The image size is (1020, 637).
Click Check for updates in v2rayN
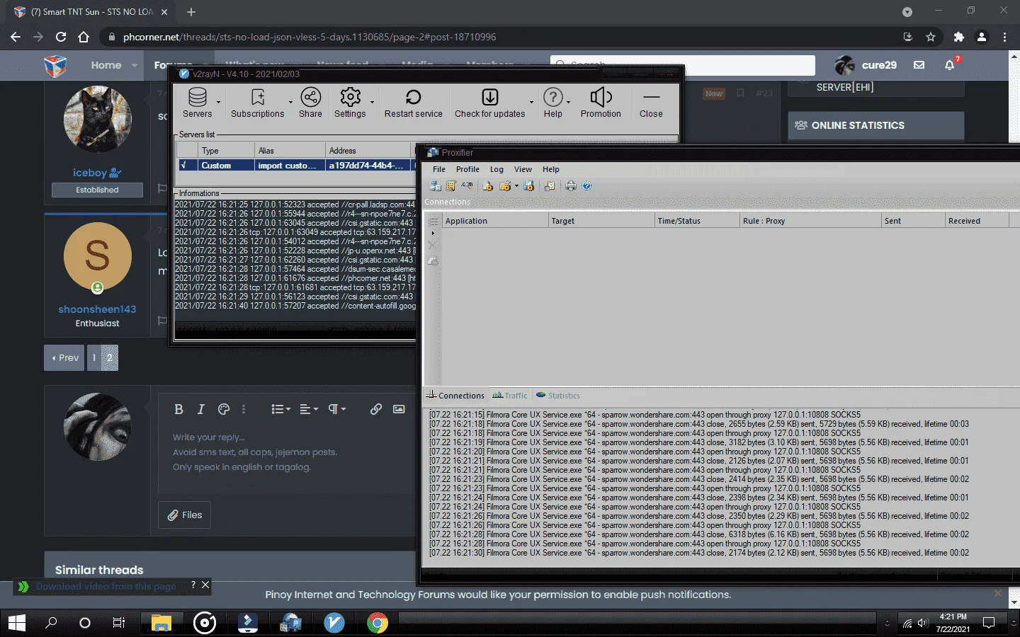click(489, 103)
